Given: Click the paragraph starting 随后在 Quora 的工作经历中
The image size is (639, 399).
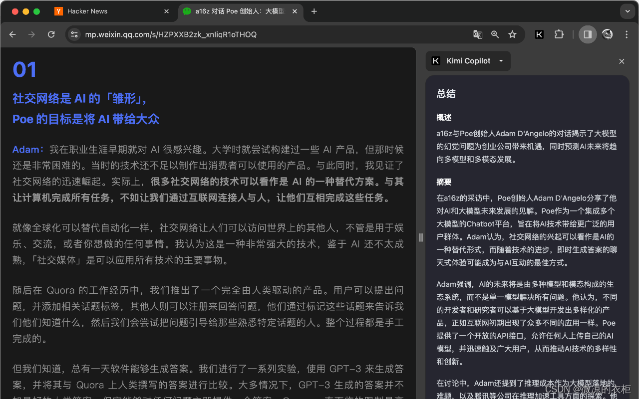Looking at the screenshot, I should [208, 314].
